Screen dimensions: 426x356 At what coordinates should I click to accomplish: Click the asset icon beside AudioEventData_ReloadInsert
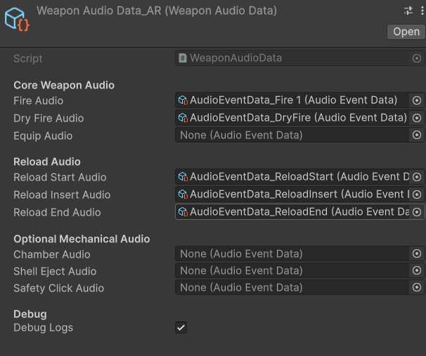[x=183, y=195]
